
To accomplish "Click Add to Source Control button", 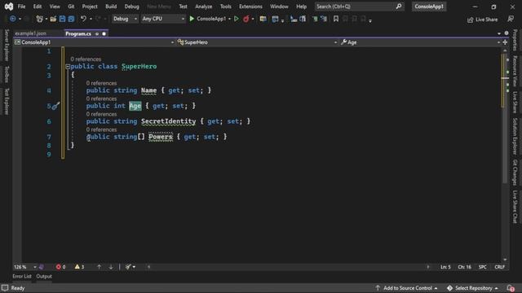I will 407,288.
